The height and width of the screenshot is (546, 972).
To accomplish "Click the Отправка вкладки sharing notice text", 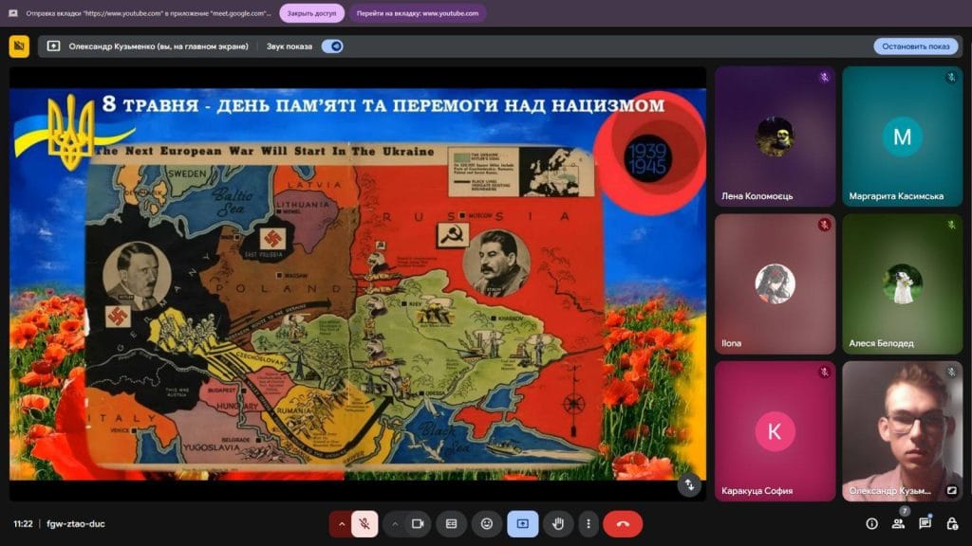I will 148,13.
